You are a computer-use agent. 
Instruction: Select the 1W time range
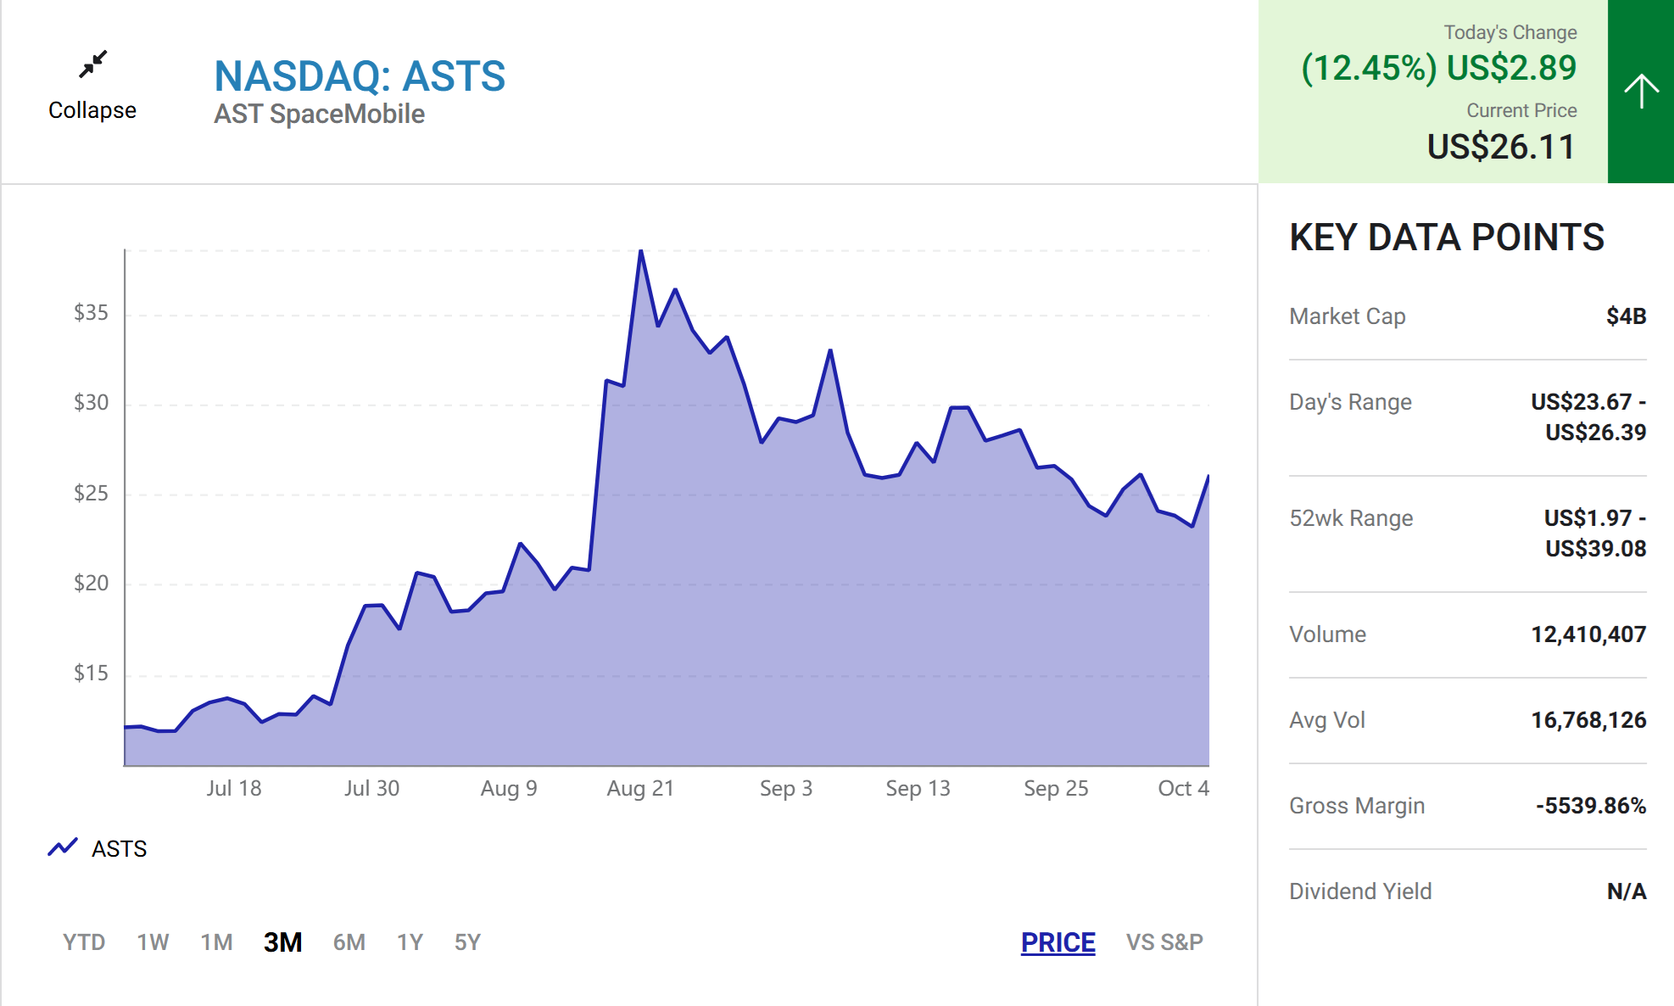pos(153,942)
